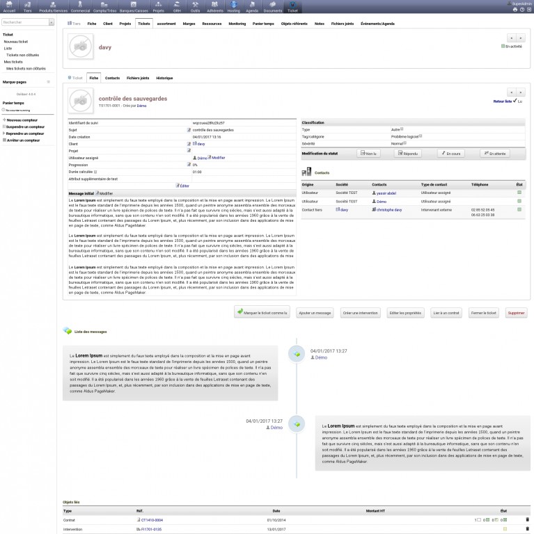Click the En activité status indicator
Viewport: 534px width, 534px height.
pyautogui.click(x=512, y=47)
